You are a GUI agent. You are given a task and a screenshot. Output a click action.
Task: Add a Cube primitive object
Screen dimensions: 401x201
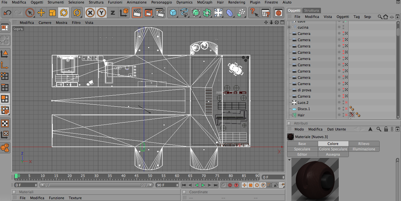173,13
